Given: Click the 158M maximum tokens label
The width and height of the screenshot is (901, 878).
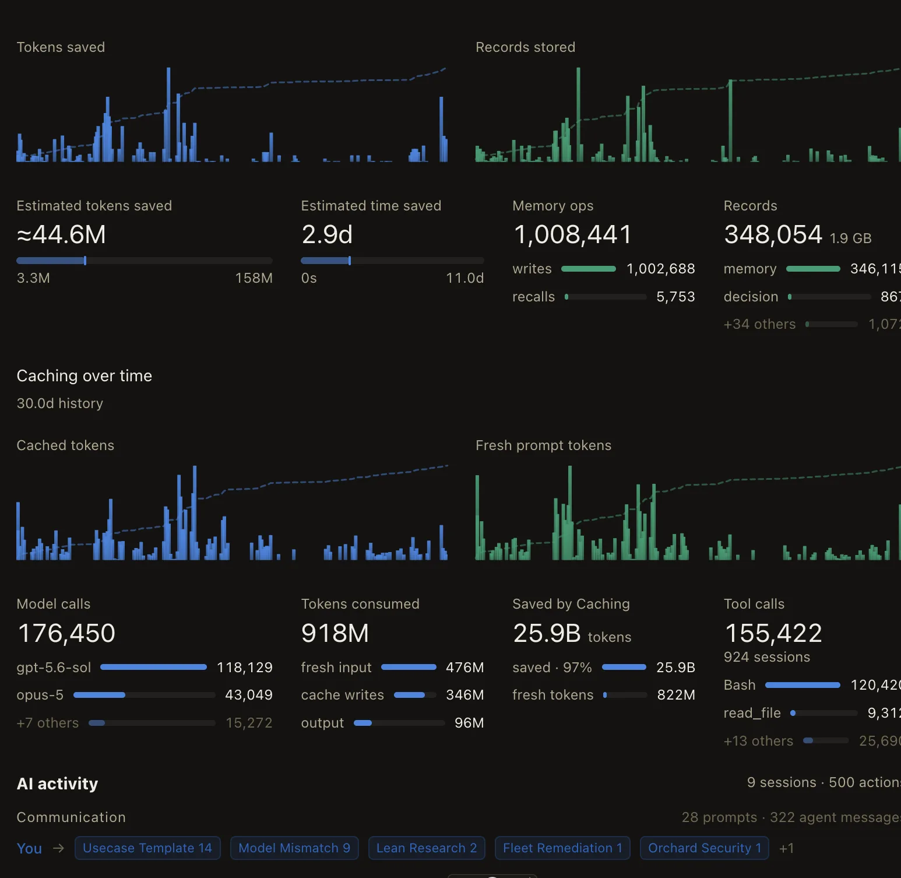Looking at the screenshot, I should coord(254,278).
